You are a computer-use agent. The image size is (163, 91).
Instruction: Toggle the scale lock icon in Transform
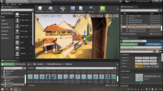[x=158, y=64]
